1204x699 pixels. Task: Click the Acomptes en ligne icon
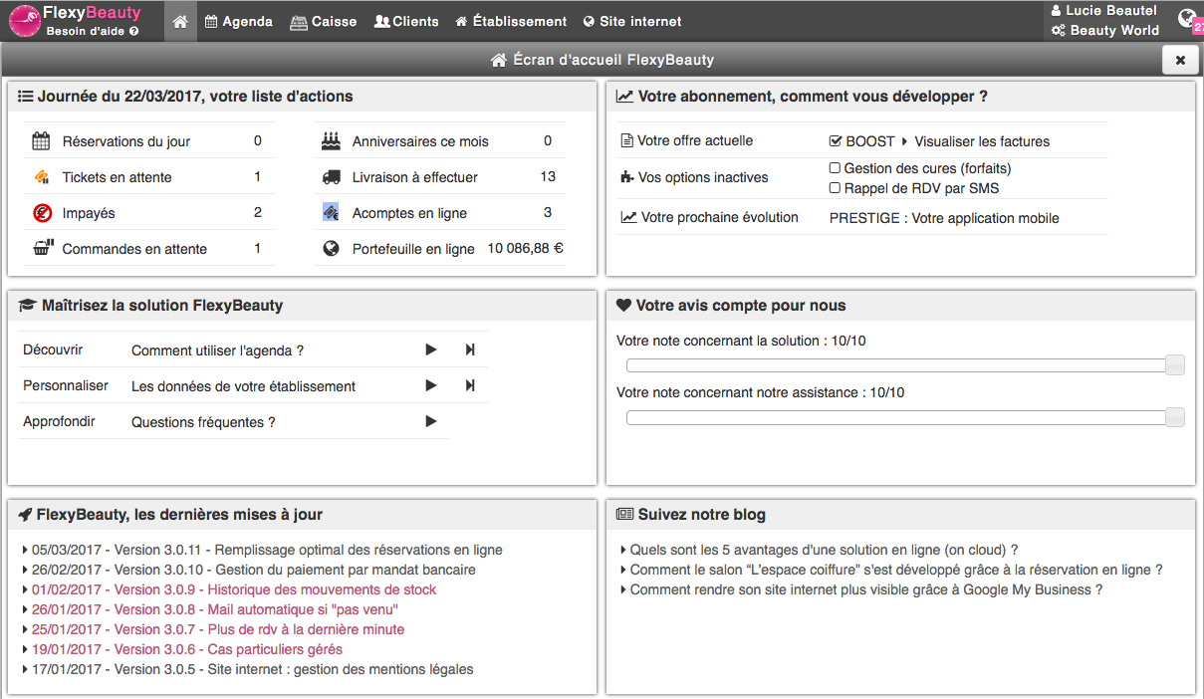[332, 212]
